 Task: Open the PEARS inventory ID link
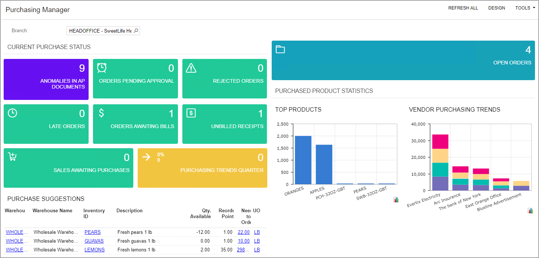(x=92, y=232)
